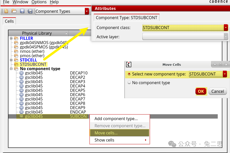230x153 pixels.
Task: Save using the disk toolbar icon
Action: point(22,11)
